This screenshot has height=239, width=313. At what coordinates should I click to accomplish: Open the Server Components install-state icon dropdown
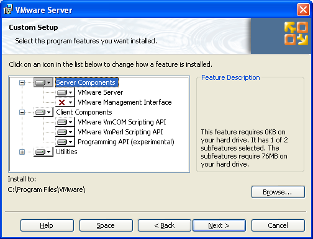43,82
